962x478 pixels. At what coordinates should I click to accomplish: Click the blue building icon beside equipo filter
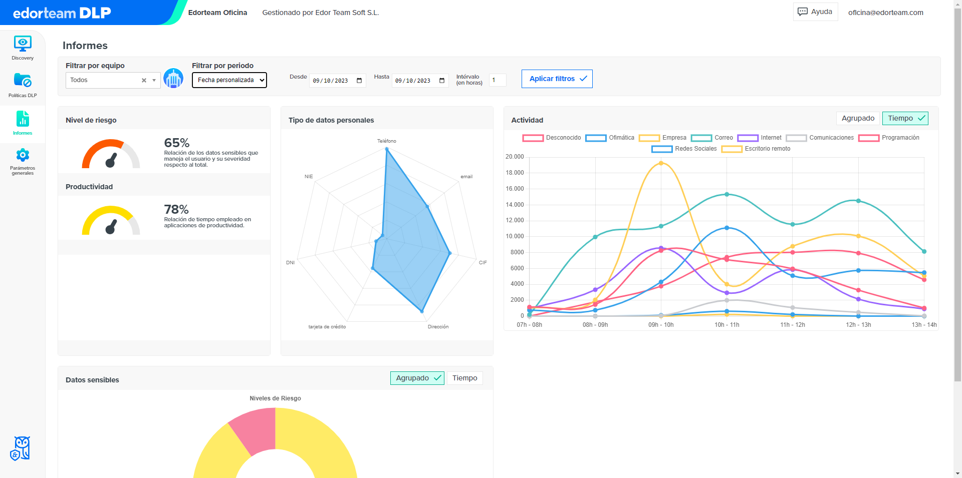173,79
